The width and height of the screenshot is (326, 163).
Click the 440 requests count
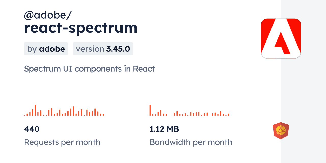(x=32, y=129)
